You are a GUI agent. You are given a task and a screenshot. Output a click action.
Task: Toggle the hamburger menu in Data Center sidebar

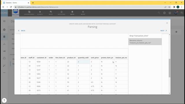(4, 21)
